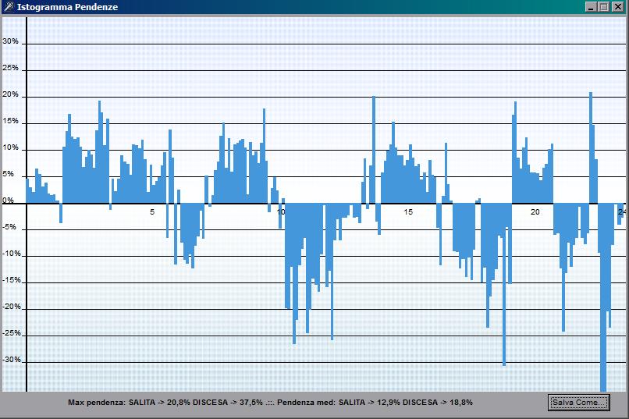
Task: Click the -30% axis label
Action: (x=12, y=359)
